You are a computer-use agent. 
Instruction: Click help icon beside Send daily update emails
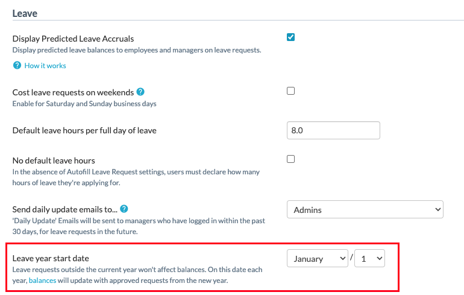pyautogui.click(x=124, y=209)
